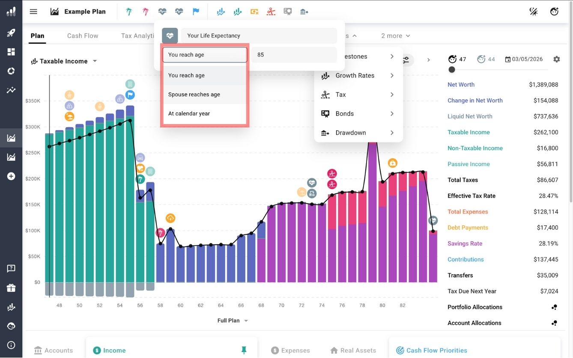Click the blue flag icon in toolbar
Viewport: 573px width, 358px height.
tap(196, 12)
